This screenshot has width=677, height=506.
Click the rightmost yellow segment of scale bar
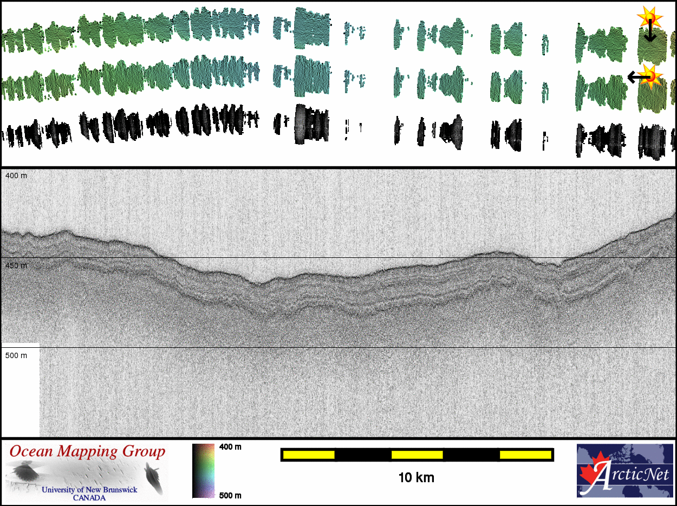[525, 455]
